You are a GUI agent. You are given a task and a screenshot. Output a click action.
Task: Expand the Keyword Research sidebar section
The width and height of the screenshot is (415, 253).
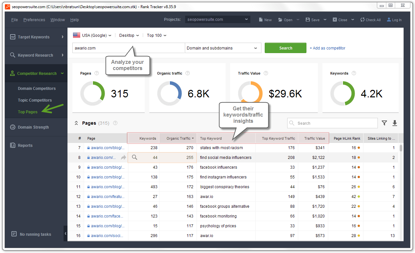(x=62, y=55)
